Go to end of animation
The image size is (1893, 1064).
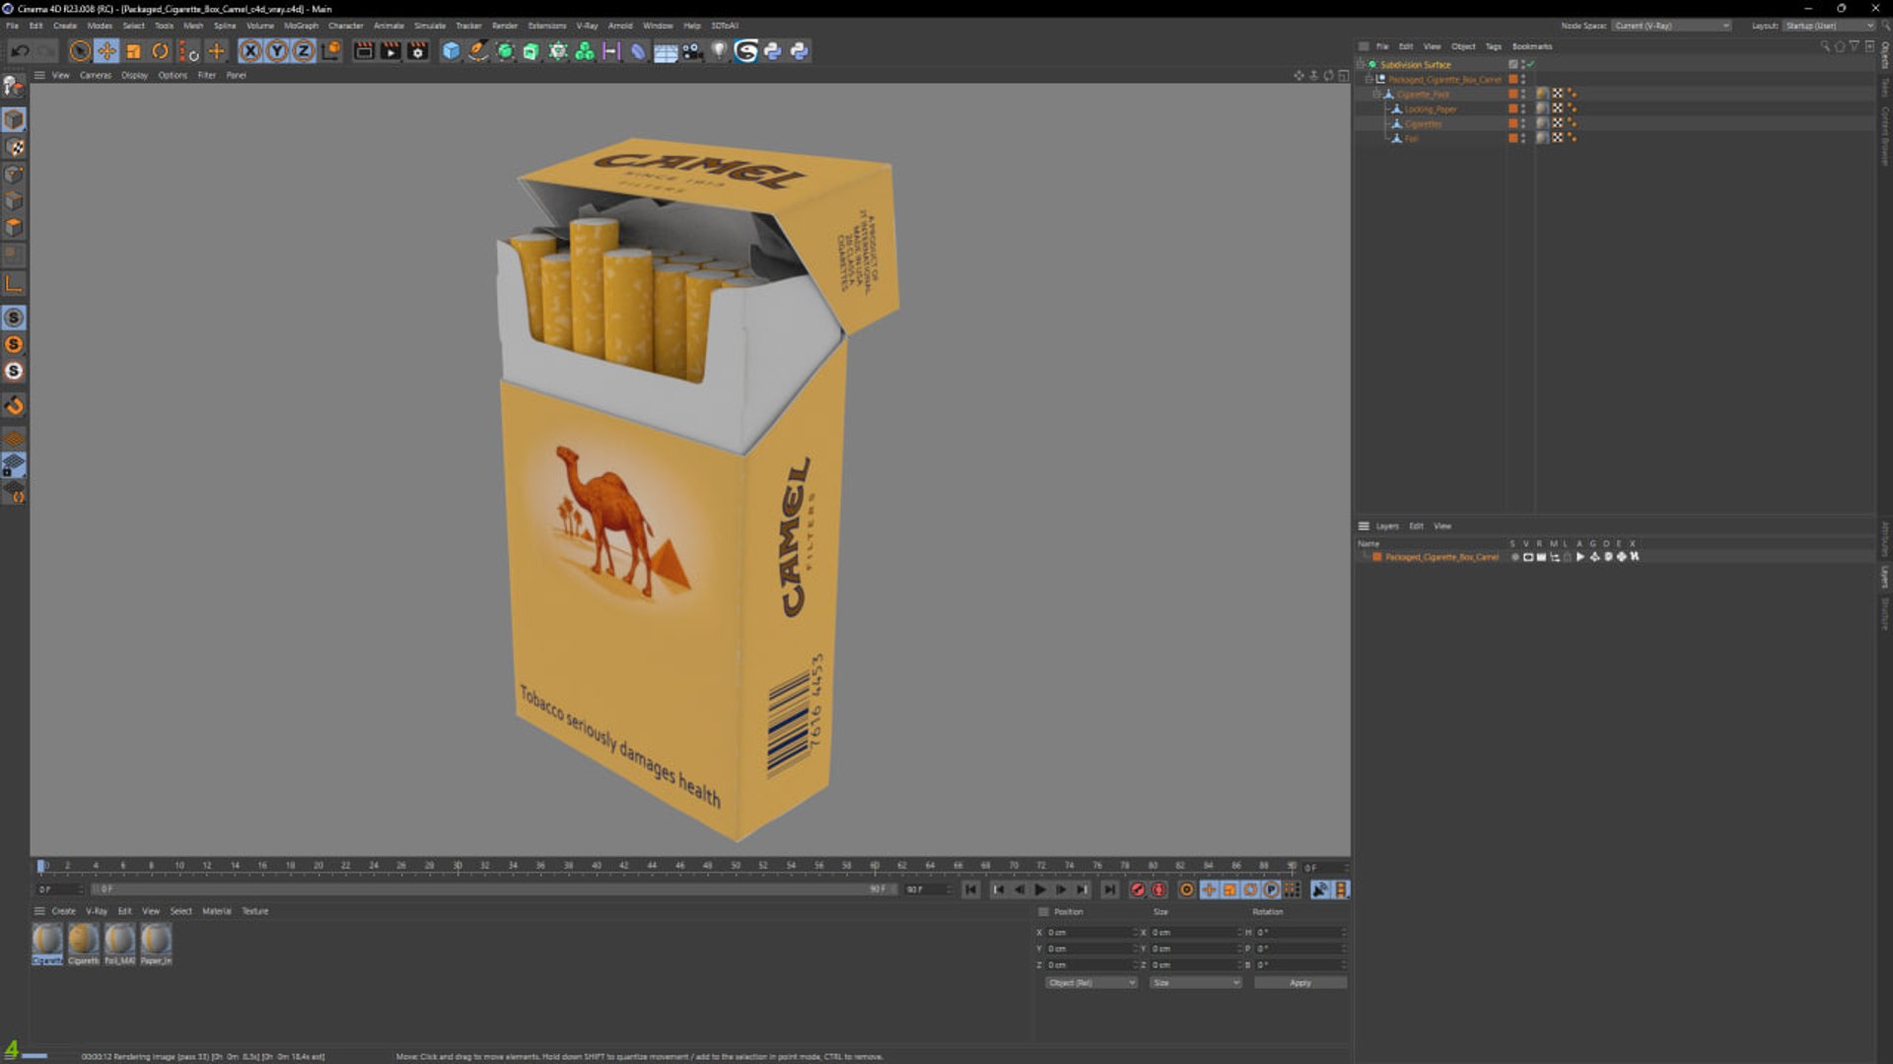(x=1109, y=889)
